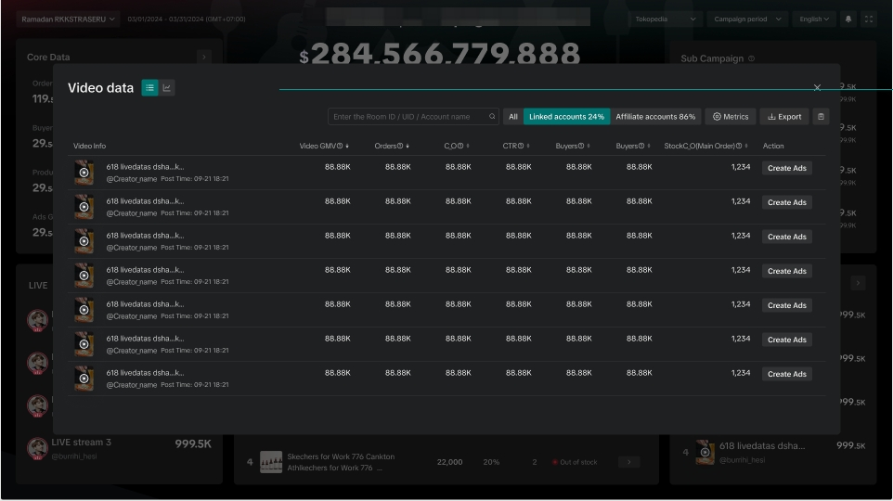This screenshot has width=893, height=501.
Task: Show Affiliate accounts 86% videos
Action: point(655,117)
